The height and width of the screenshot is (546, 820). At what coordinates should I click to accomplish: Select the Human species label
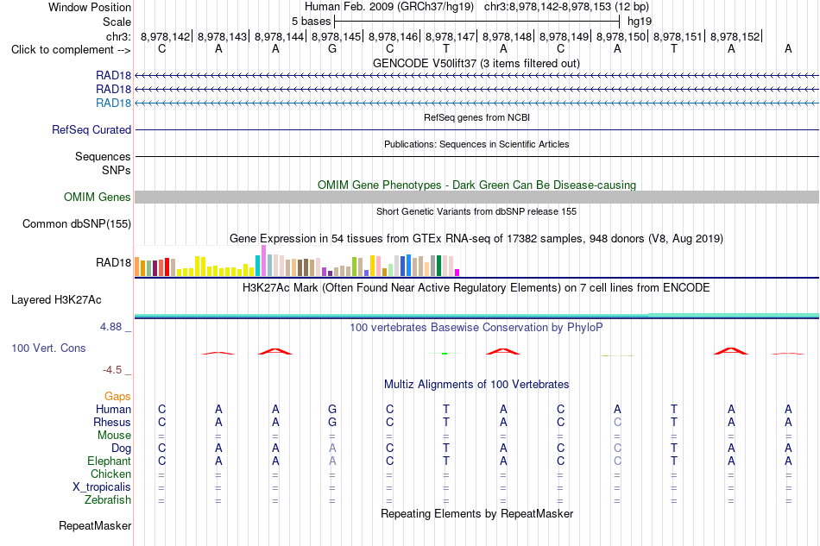(x=113, y=409)
